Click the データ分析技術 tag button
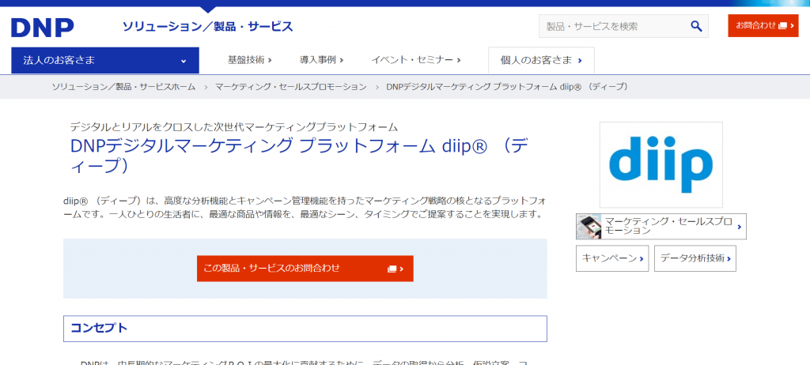810x365 pixels. pos(695,258)
